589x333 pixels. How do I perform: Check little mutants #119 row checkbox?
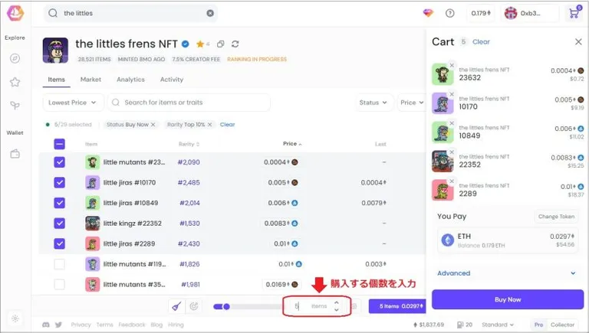coord(59,264)
